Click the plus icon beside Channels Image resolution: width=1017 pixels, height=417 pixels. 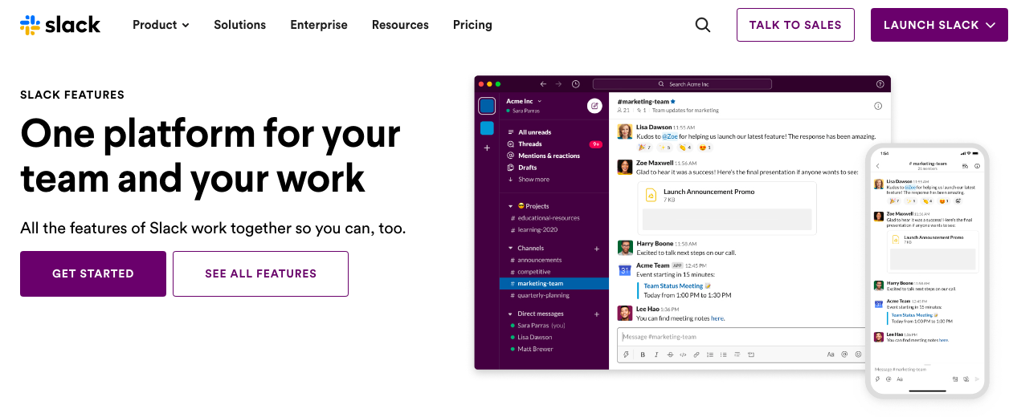click(x=597, y=249)
